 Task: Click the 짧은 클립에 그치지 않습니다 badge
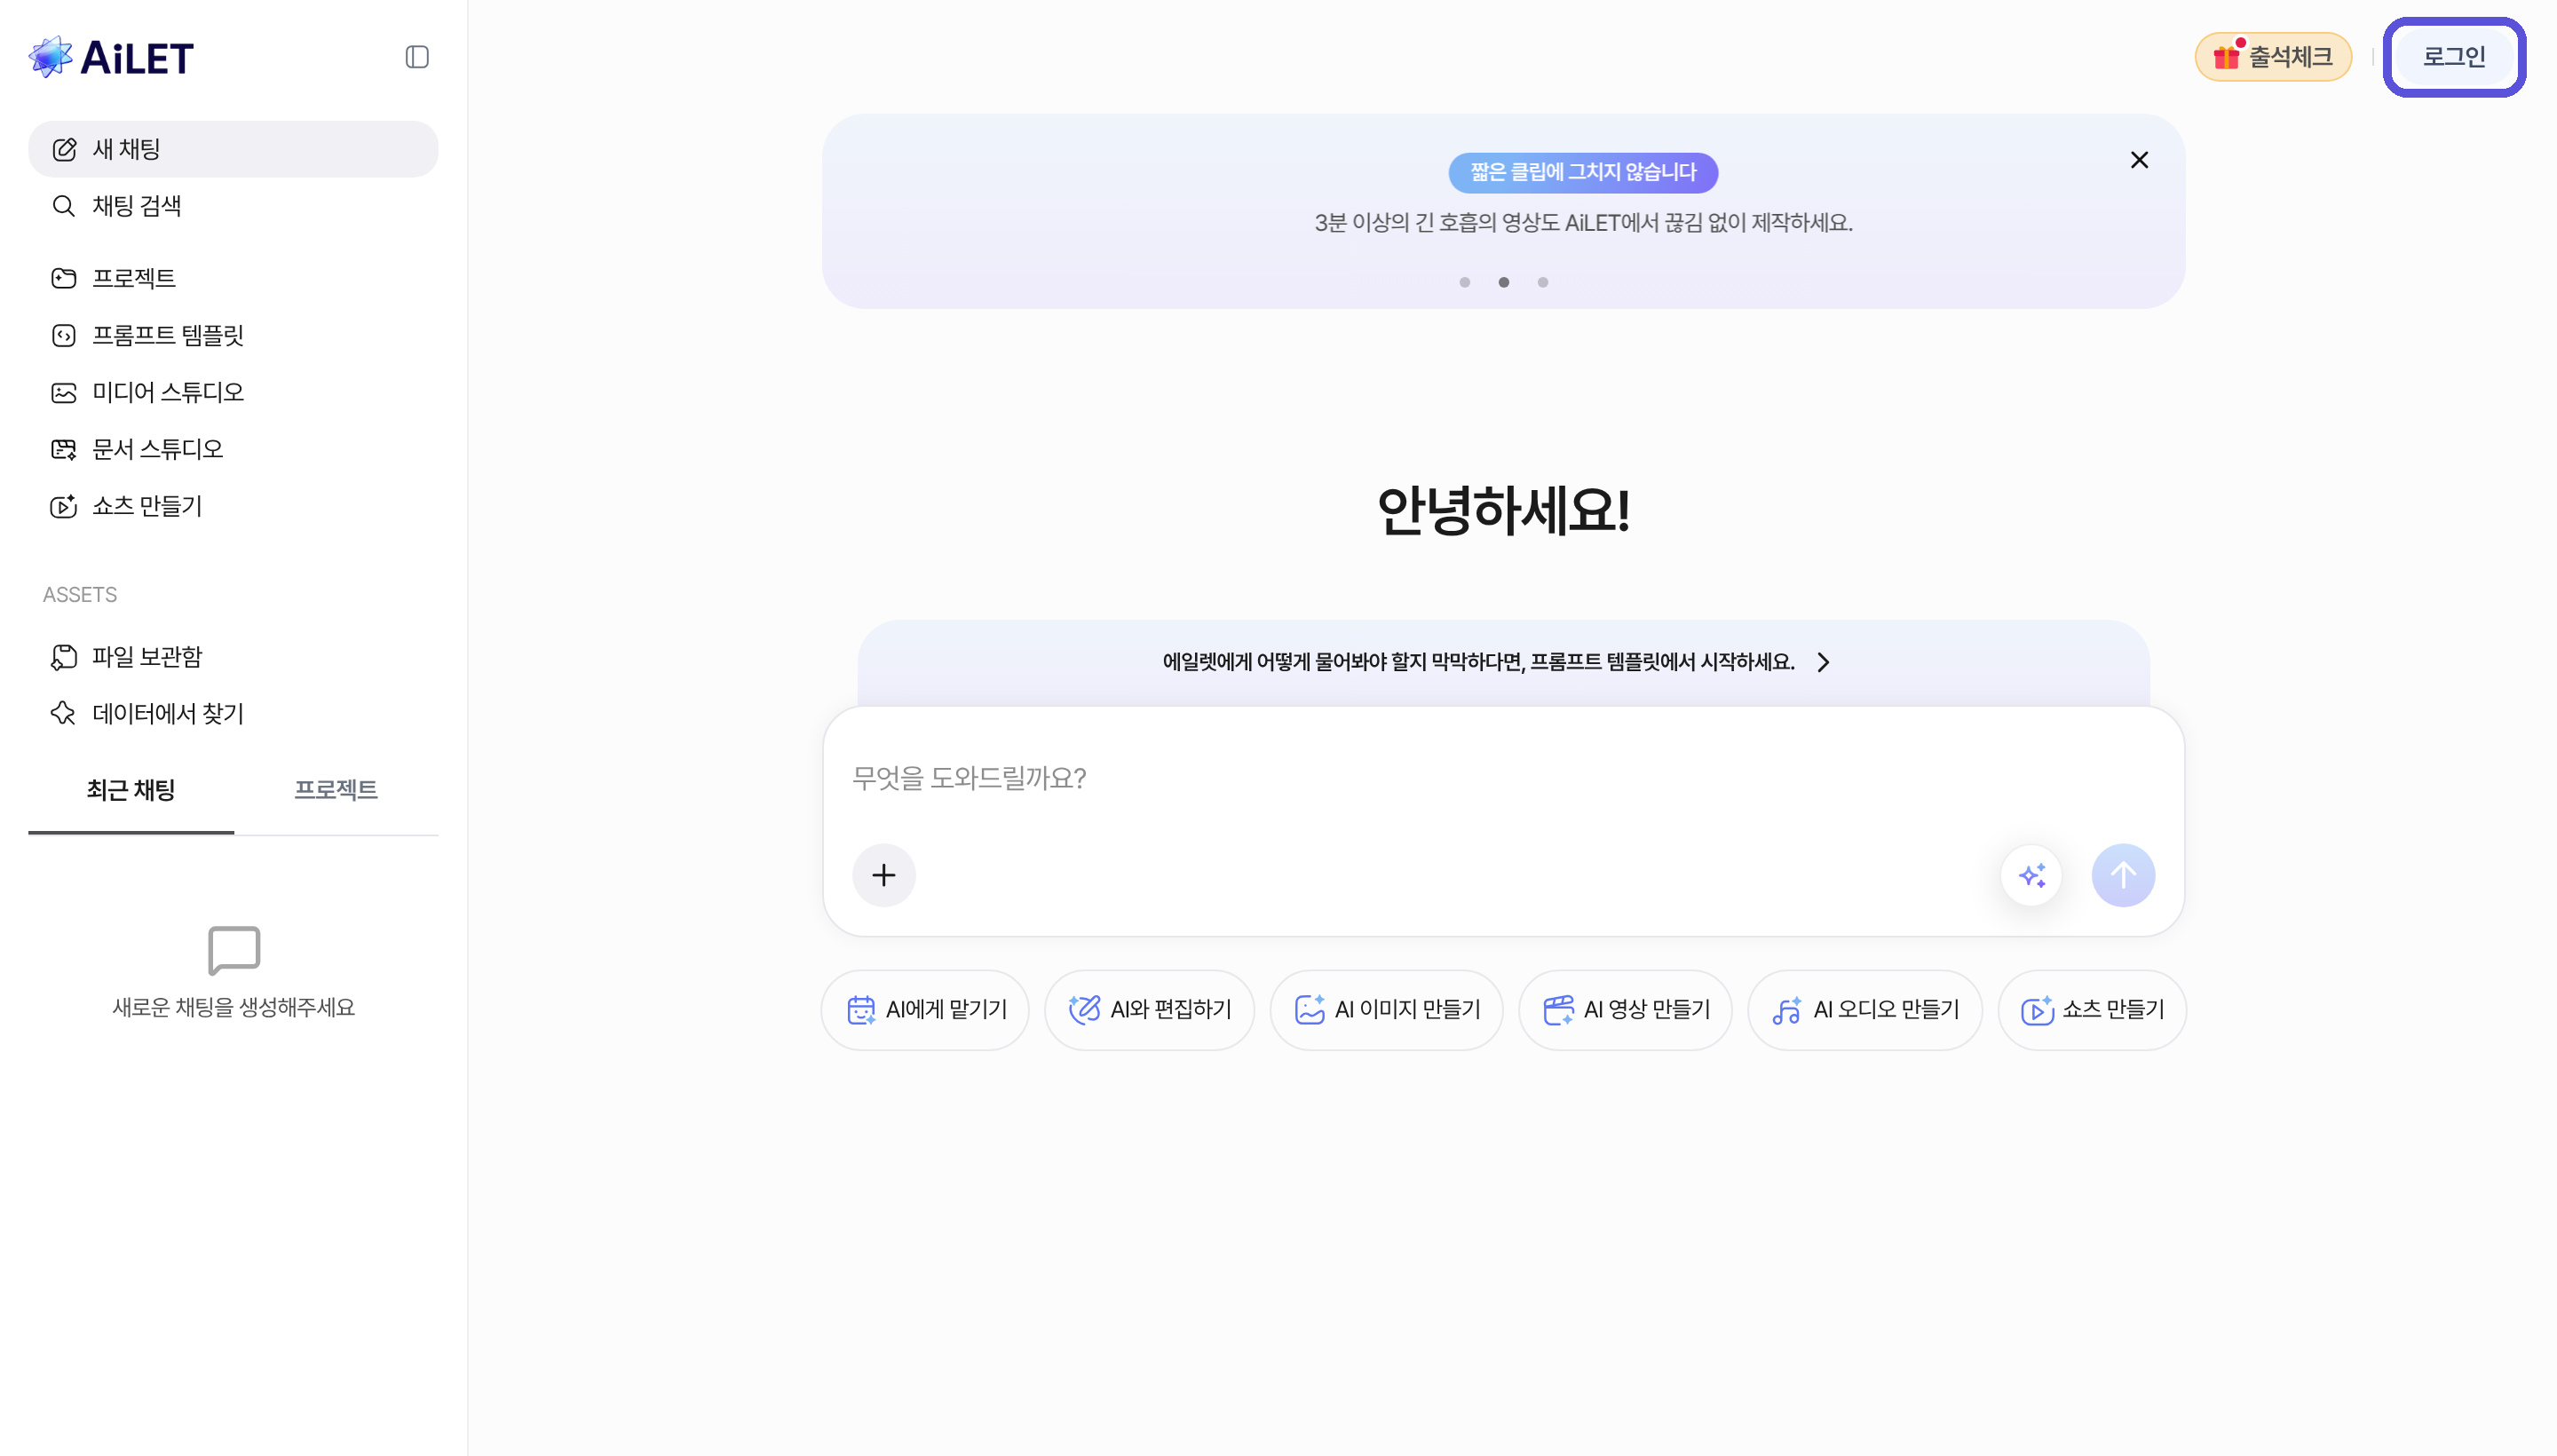pyautogui.click(x=1583, y=172)
